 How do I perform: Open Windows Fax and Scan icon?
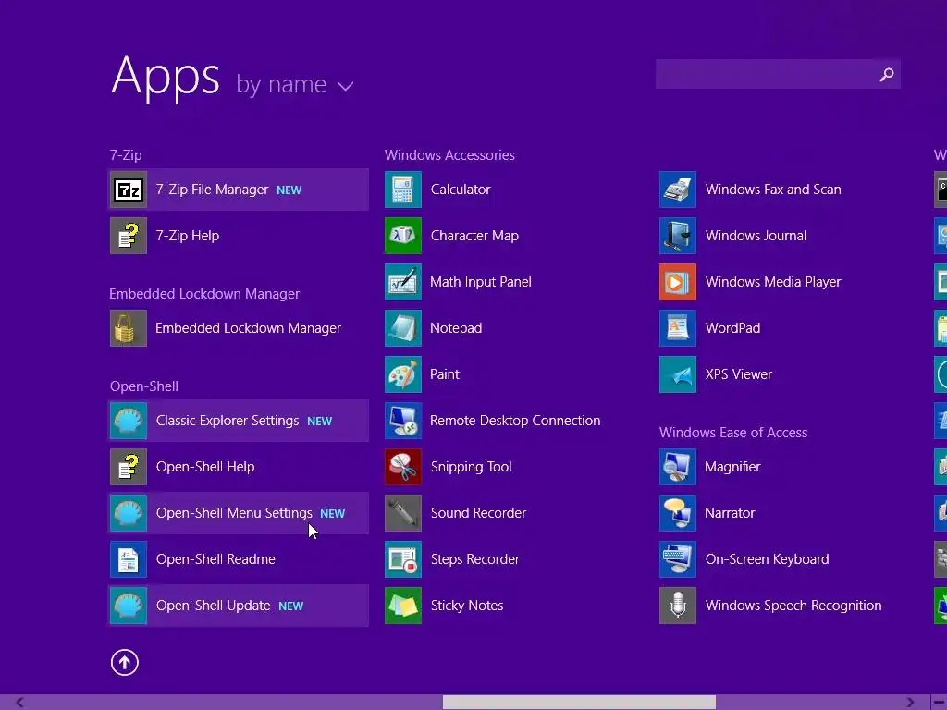point(678,190)
